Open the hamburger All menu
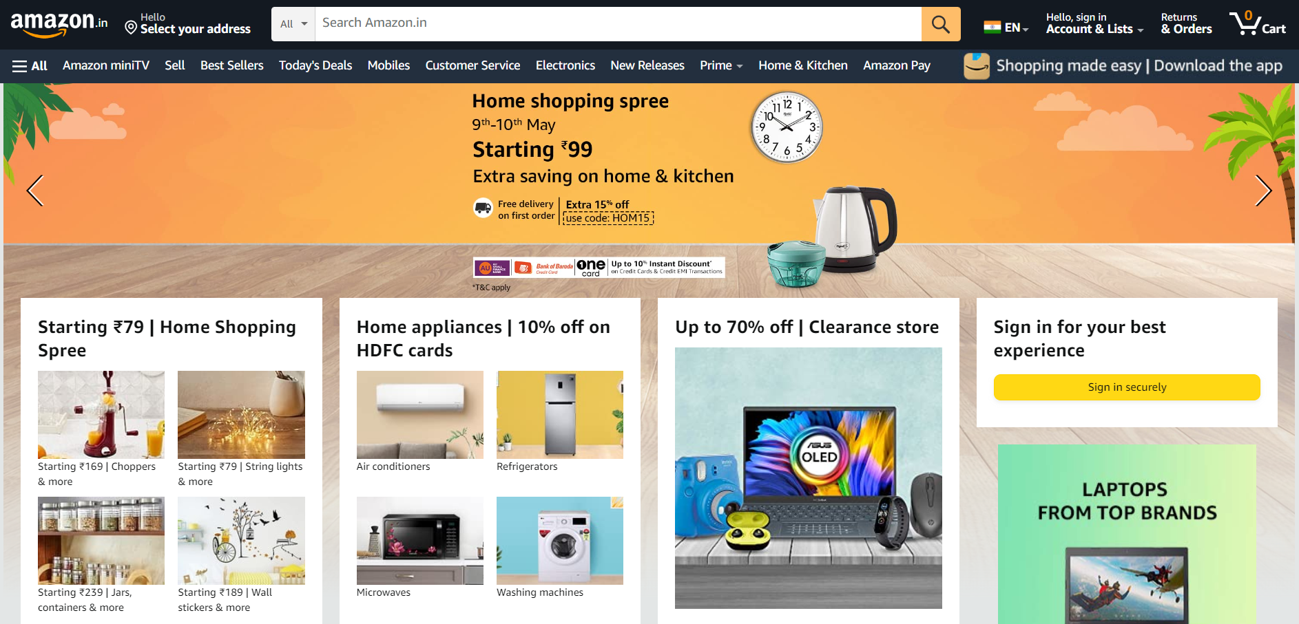 (x=30, y=66)
